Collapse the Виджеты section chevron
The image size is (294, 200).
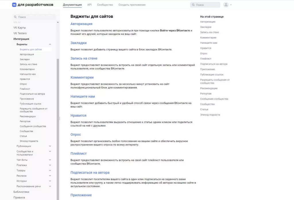50,44
